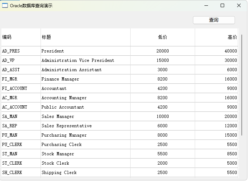The image size is (250, 183).
Task: Click the 高价 column header
Action: coord(216,37)
